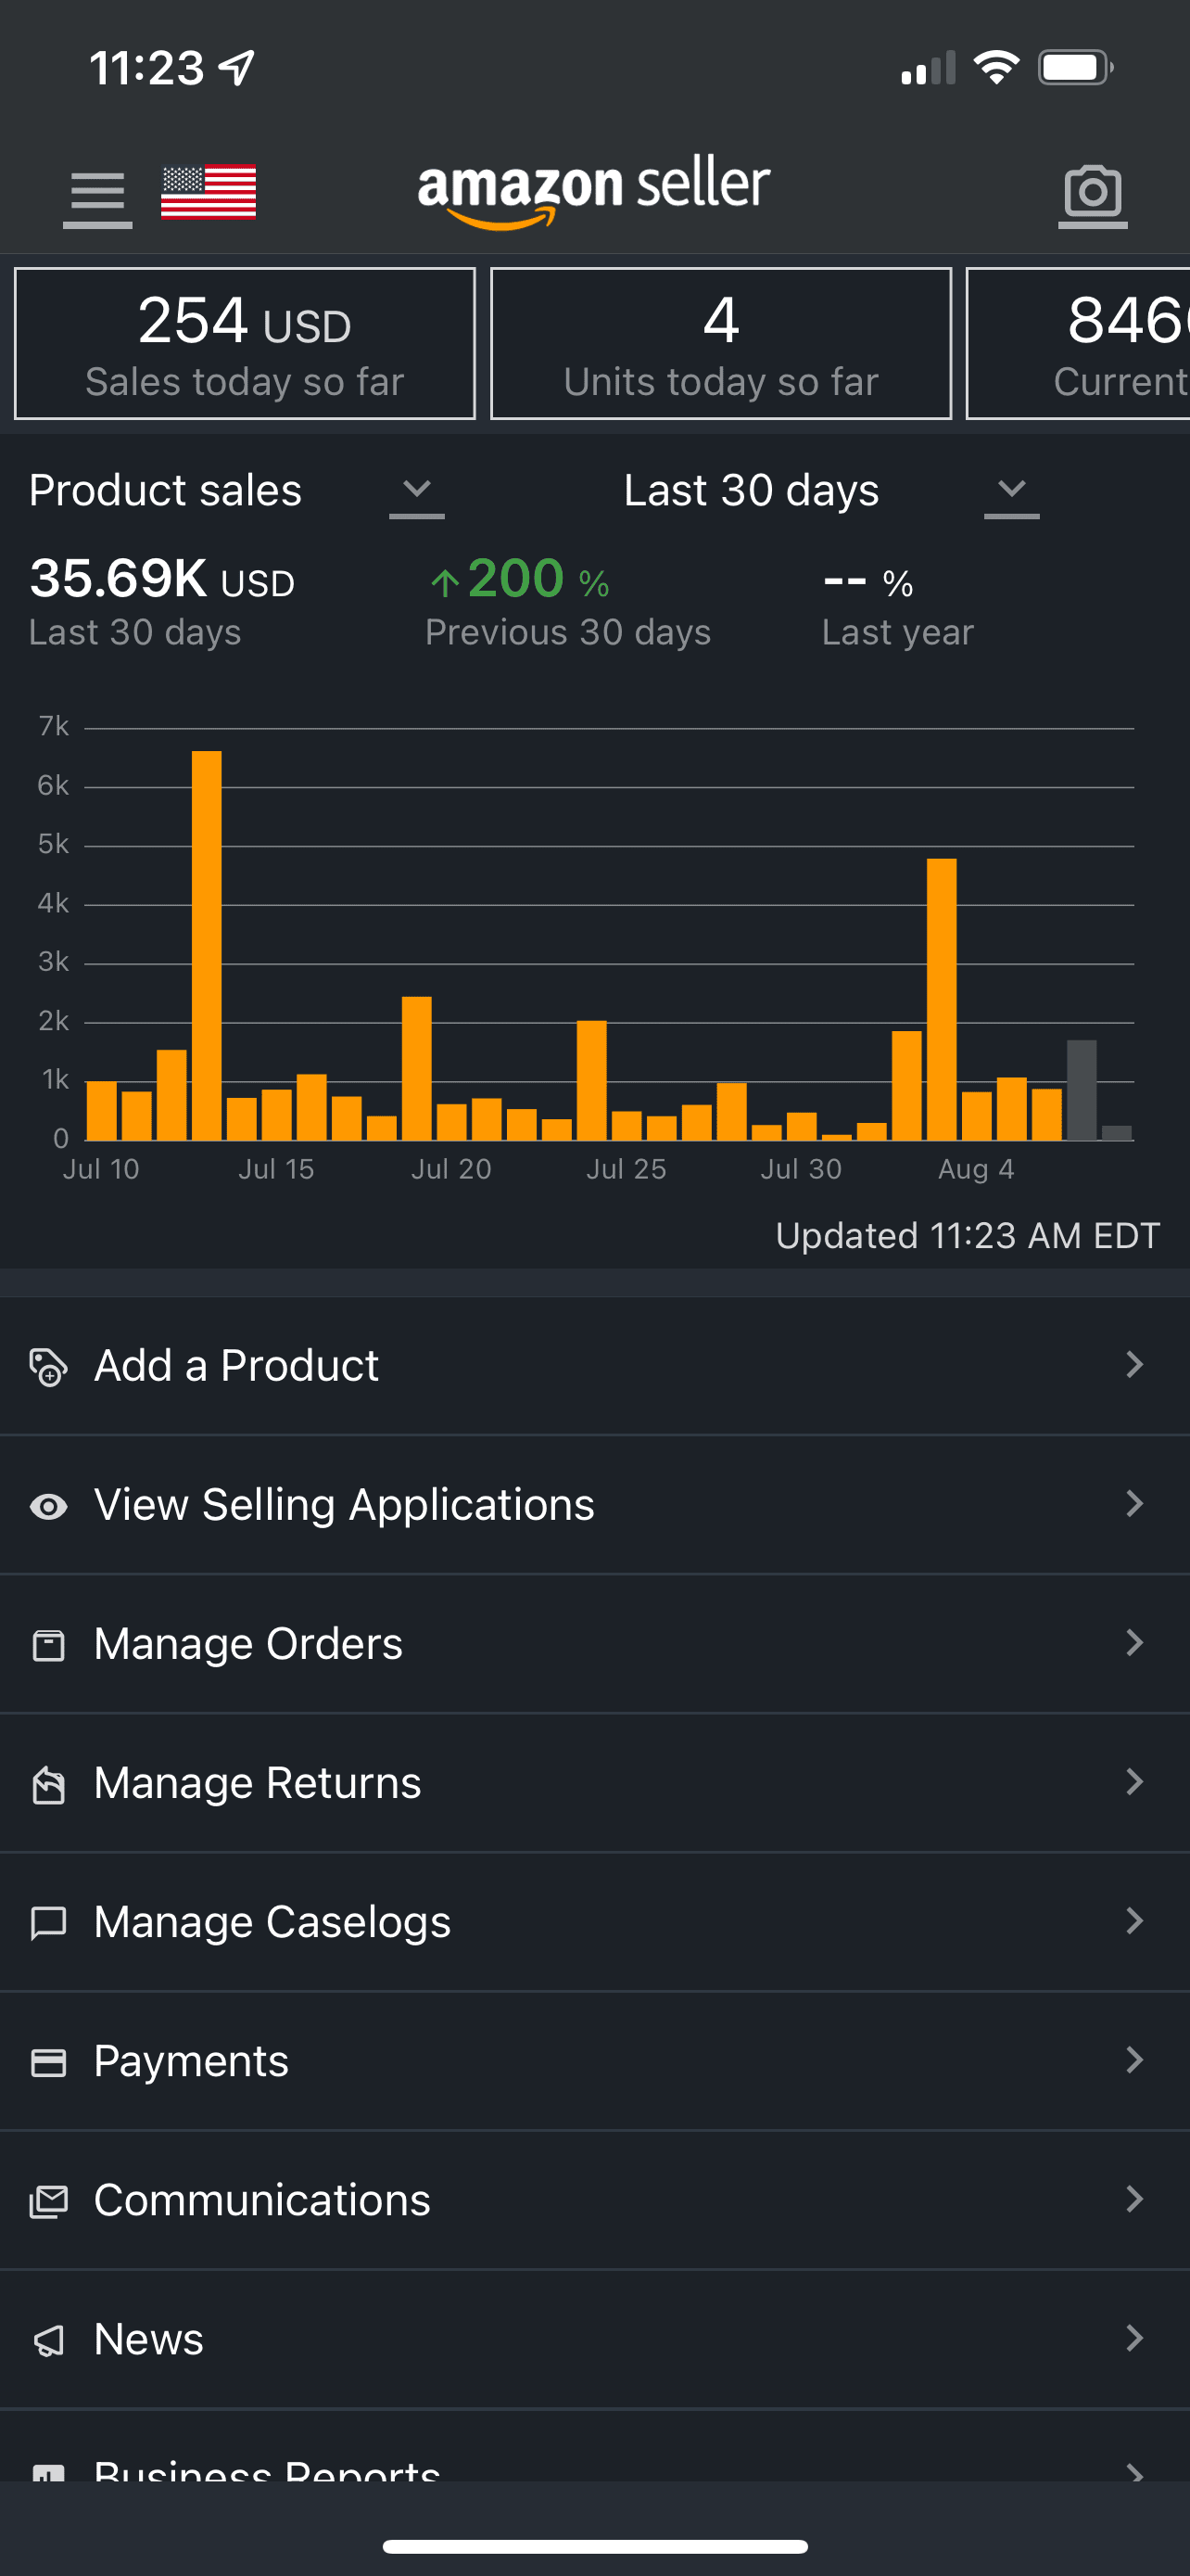Open Business Reports at the list bottom

[266, 2466]
